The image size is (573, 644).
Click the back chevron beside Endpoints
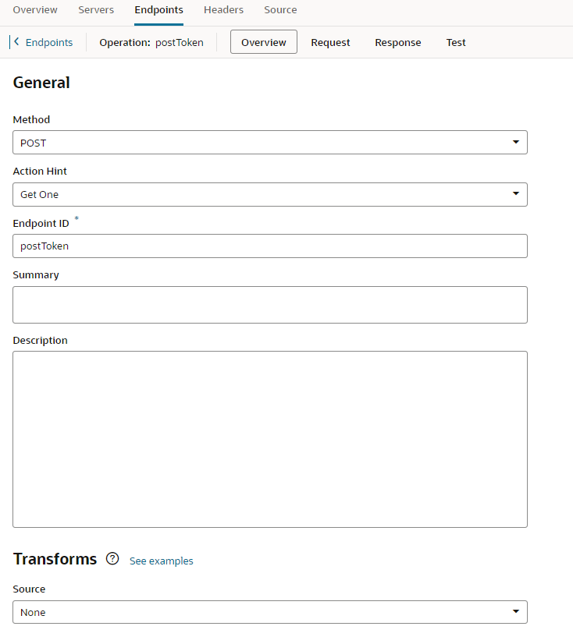click(16, 42)
